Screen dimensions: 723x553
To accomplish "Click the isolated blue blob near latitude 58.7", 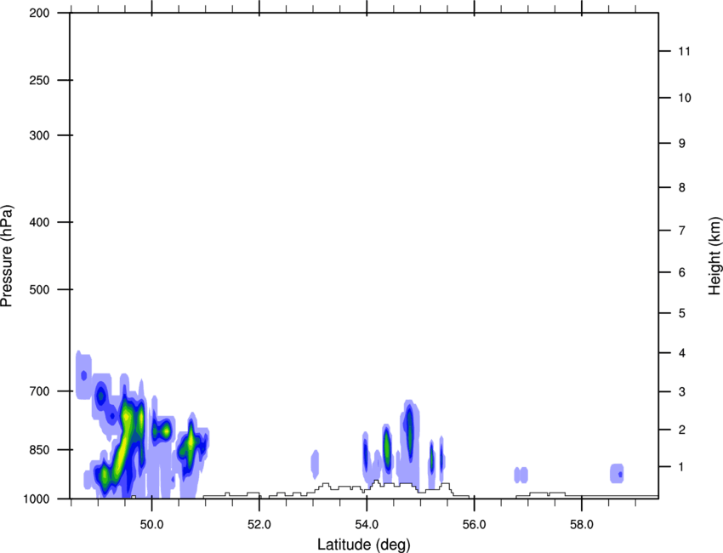I will pos(617,474).
